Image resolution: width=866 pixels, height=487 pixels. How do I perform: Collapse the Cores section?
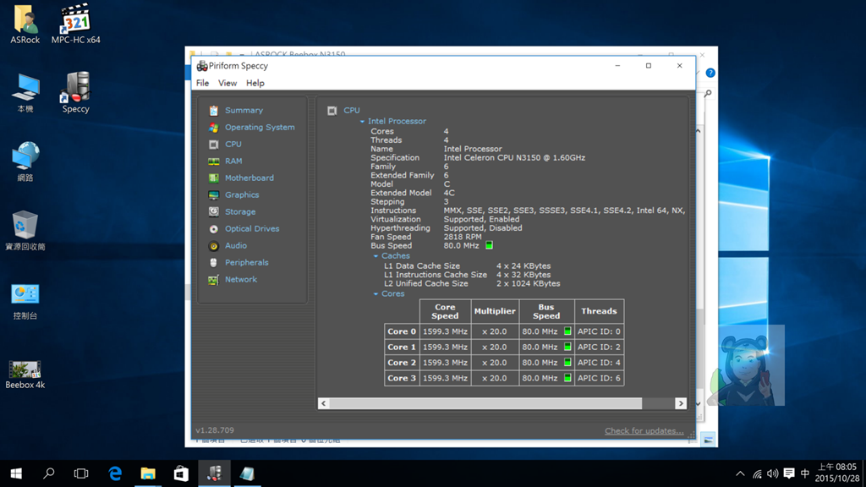coord(376,294)
